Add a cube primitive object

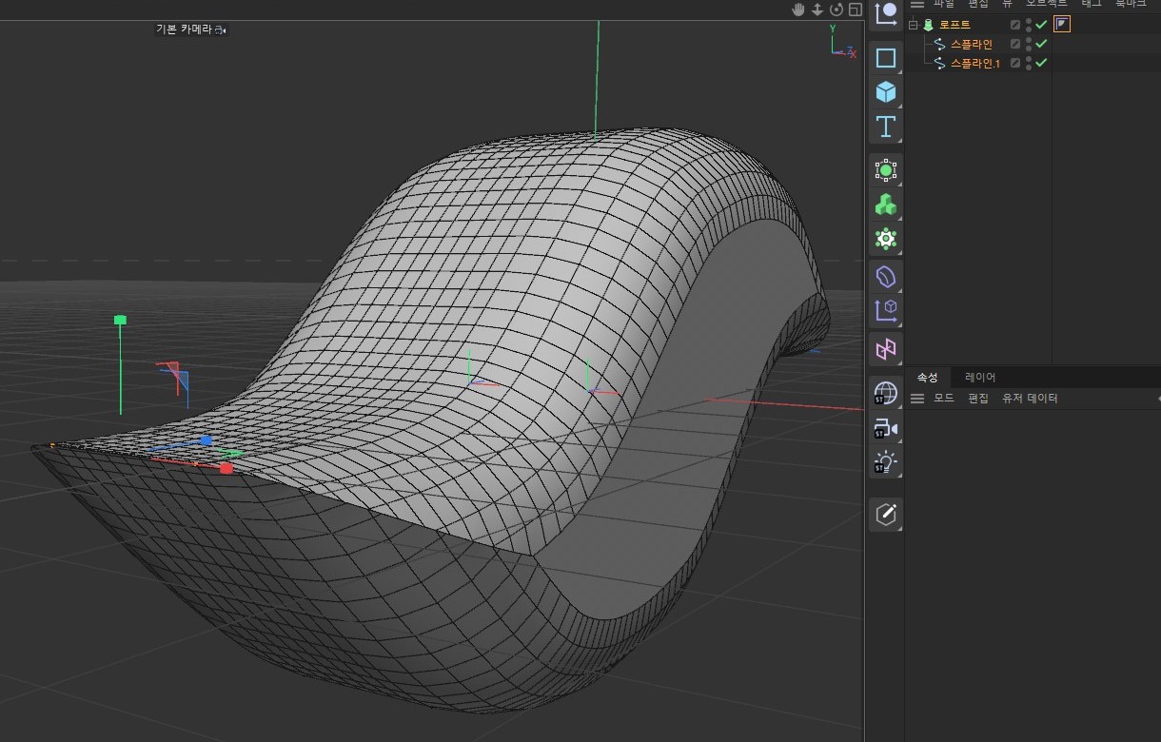886,92
